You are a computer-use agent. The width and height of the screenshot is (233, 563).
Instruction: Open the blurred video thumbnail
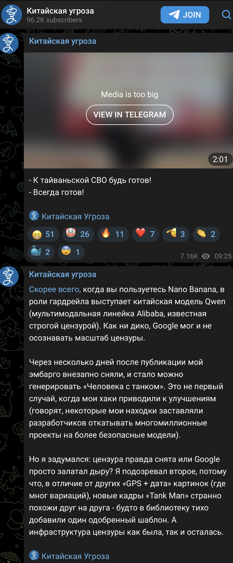click(128, 111)
